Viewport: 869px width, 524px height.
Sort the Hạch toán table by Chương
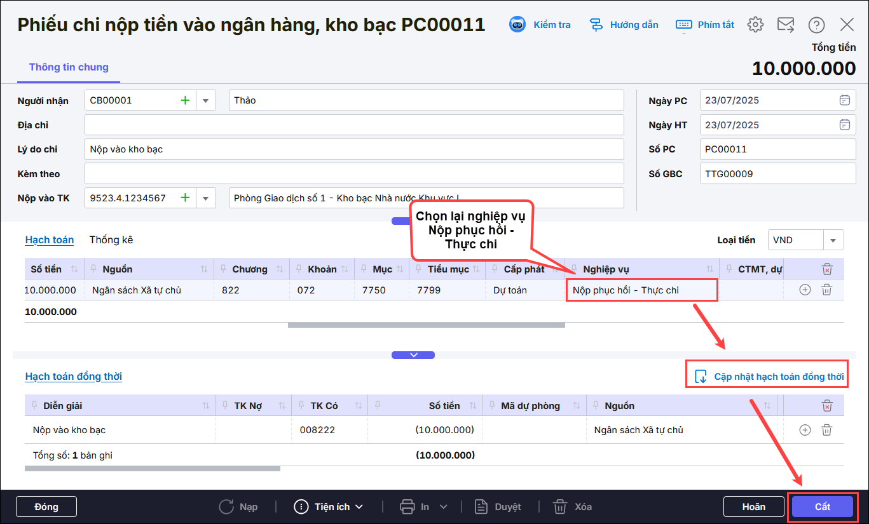tap(280, 269)
